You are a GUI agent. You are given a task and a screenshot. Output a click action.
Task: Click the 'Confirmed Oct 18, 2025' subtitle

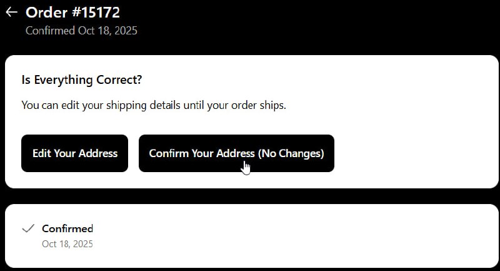point(81,31)
